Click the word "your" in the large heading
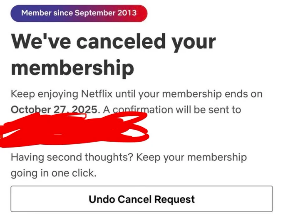Image resolution: width=283 pixels, height=216 pixels. click(x=193, y=42)
